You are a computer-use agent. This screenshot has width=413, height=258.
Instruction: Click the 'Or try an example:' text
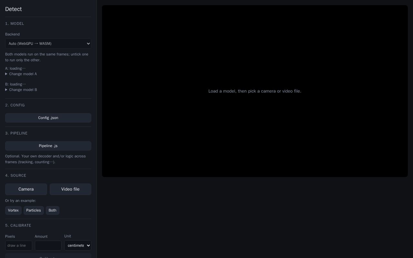point(21,201)
